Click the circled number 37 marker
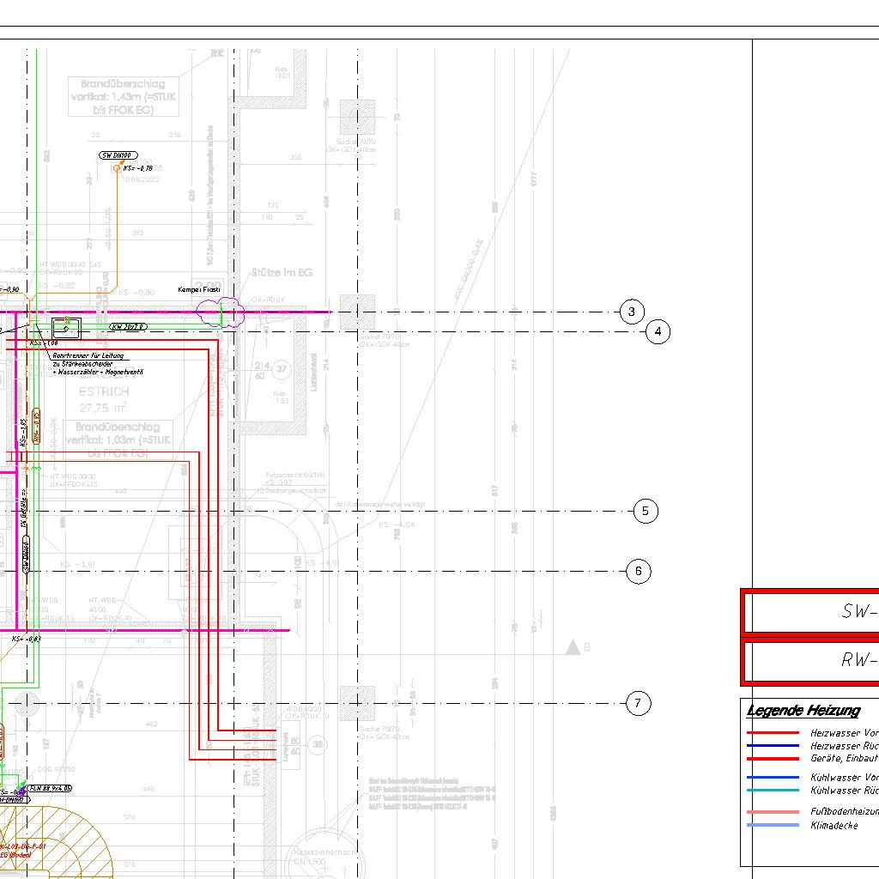Screen dimensions: 879x879 281,371
